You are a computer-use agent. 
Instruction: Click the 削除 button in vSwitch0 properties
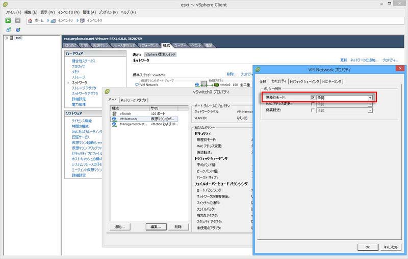point(178,227)
